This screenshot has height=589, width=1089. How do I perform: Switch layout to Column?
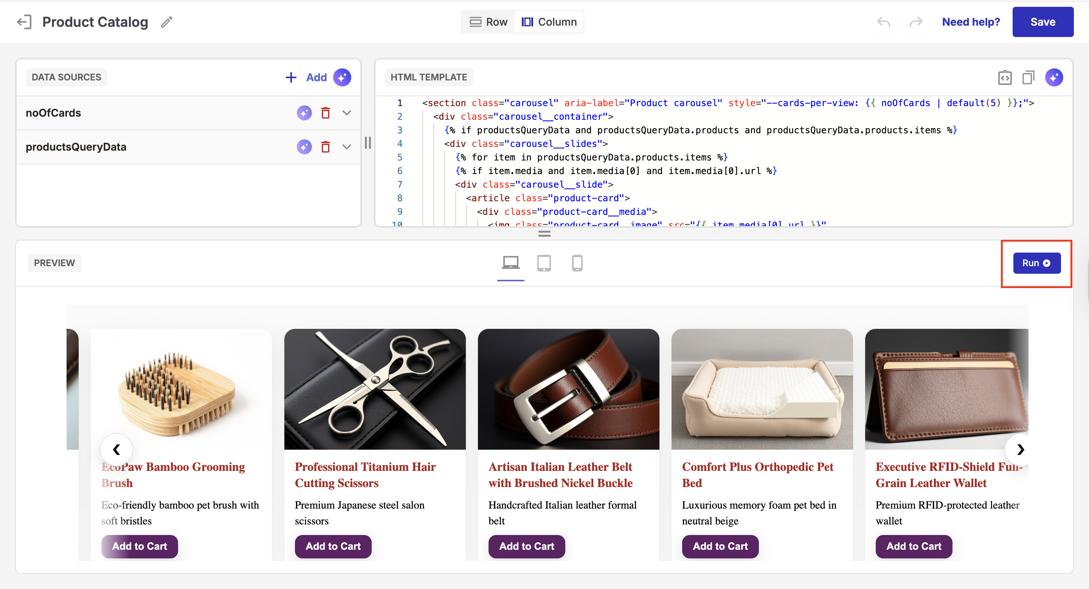(549, 22)
